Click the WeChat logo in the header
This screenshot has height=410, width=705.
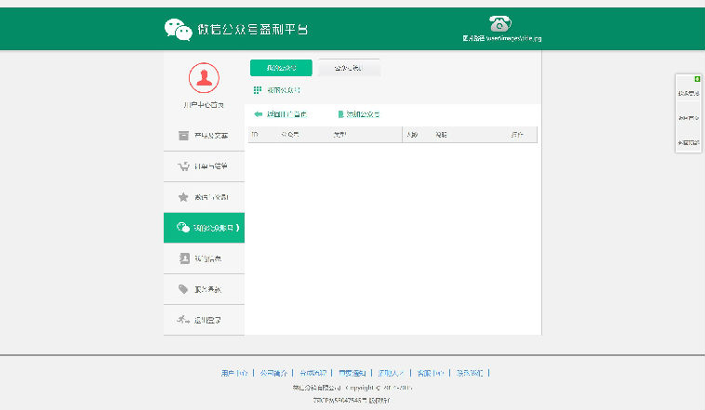coord(178,30)
